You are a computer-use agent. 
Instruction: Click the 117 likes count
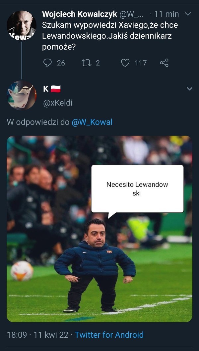pyautogui.click(x=141, y=63)
